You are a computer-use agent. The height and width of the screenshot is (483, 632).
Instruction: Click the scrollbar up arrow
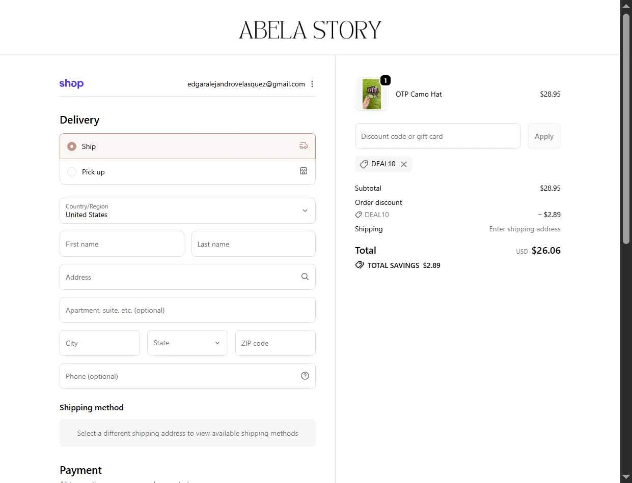(x=626, y=5)
